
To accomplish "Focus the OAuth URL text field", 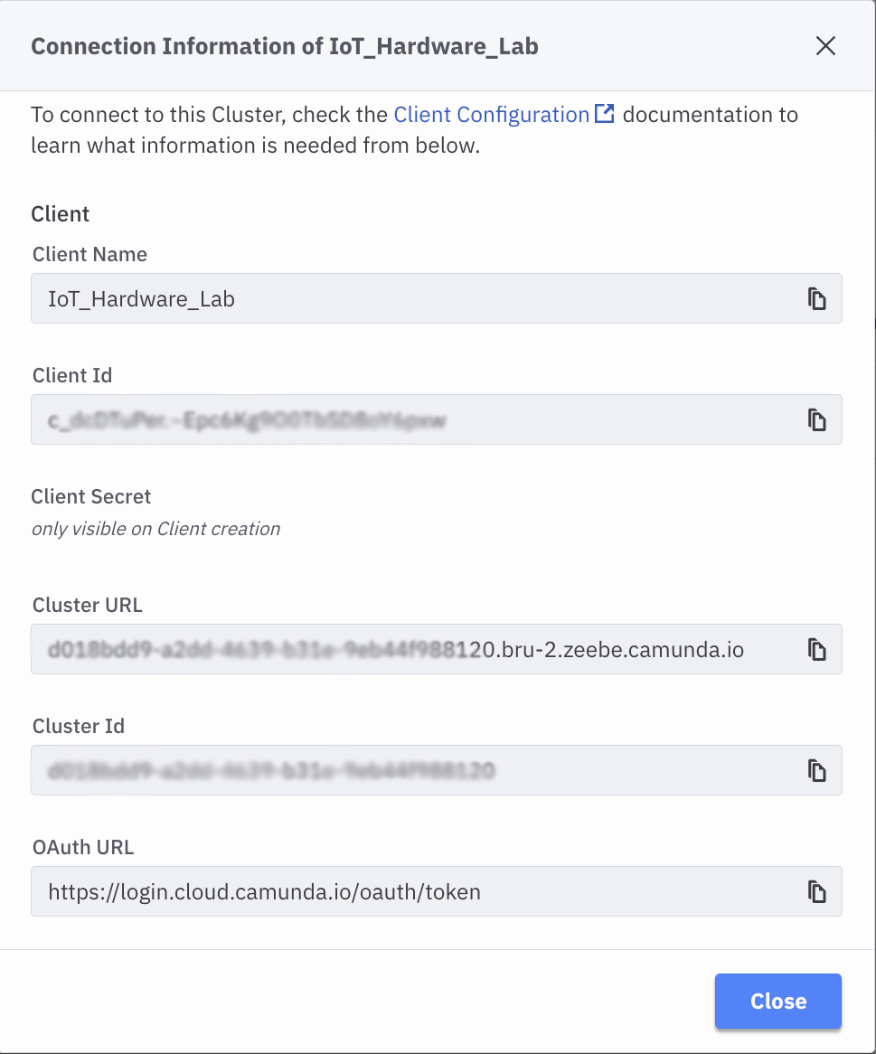I will tap(407, 891).
